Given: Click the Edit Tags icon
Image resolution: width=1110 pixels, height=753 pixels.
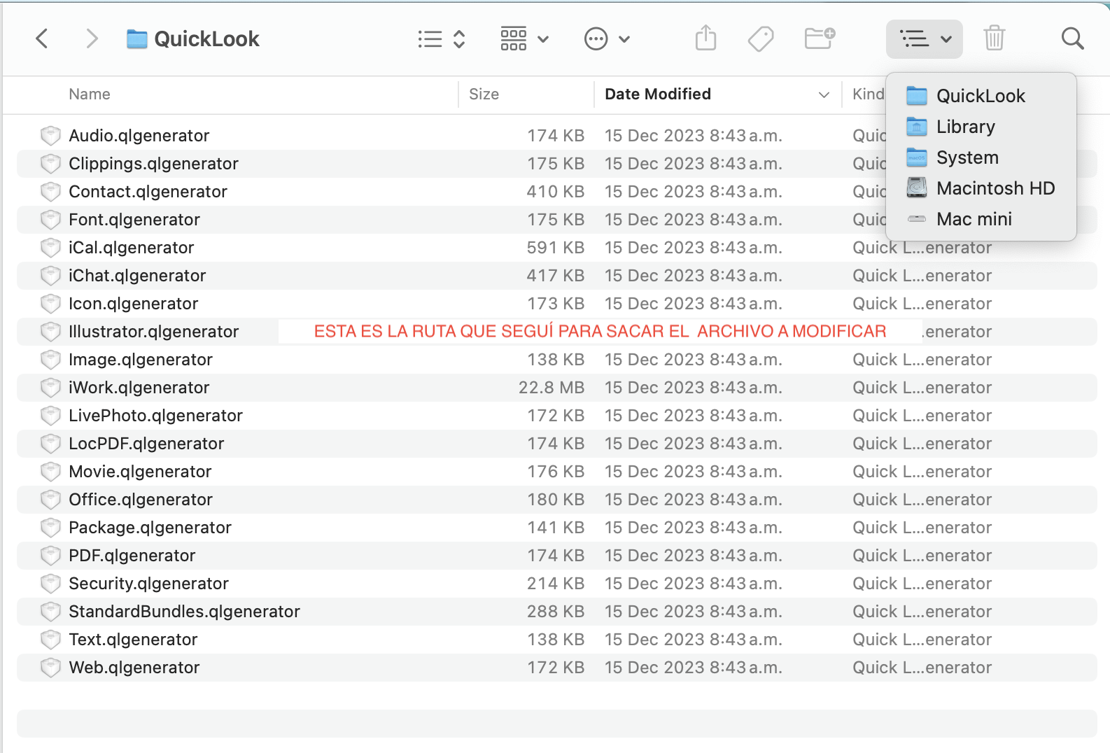Looking at the screenshot, I should pos(761,38).
